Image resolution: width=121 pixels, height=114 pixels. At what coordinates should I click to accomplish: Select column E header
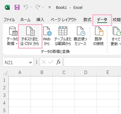coord(108,72)
